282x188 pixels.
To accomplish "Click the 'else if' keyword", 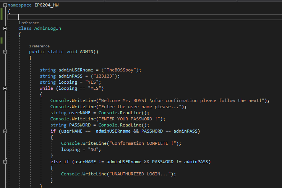I will [60, 162].
